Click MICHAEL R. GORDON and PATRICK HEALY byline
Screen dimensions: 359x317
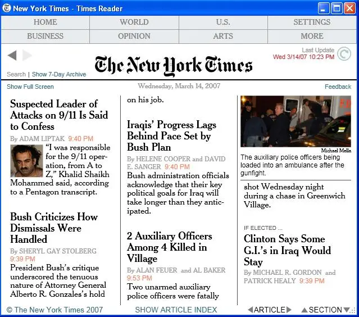coord(290,277)
